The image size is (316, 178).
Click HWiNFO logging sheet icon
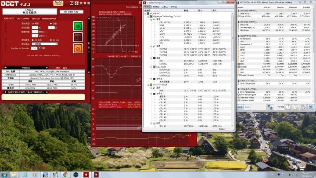[x=296, y=107]
